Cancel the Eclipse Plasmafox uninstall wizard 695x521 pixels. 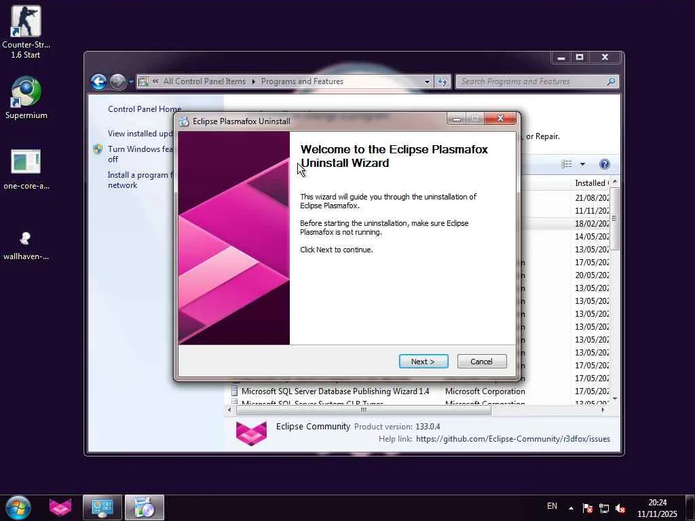482,362
